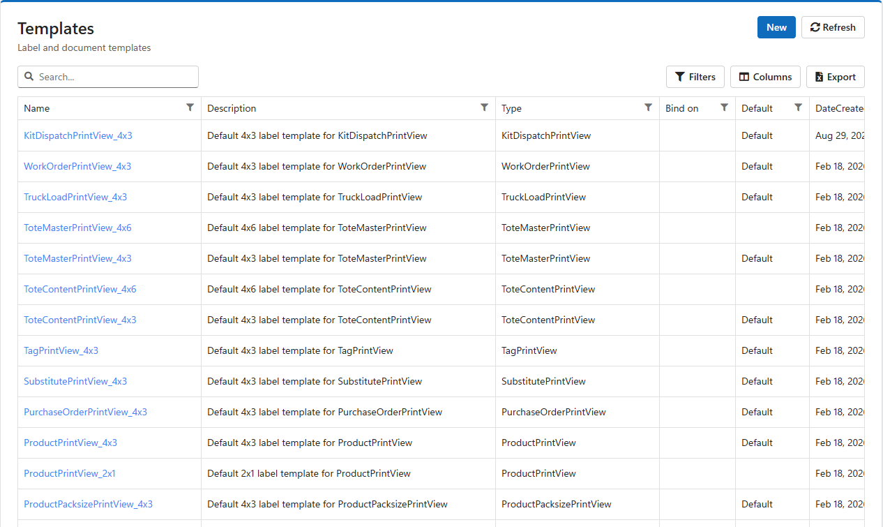Open WorkOrderPrintView_4x3 template link

pyautogui.click(x=77, y=166)
